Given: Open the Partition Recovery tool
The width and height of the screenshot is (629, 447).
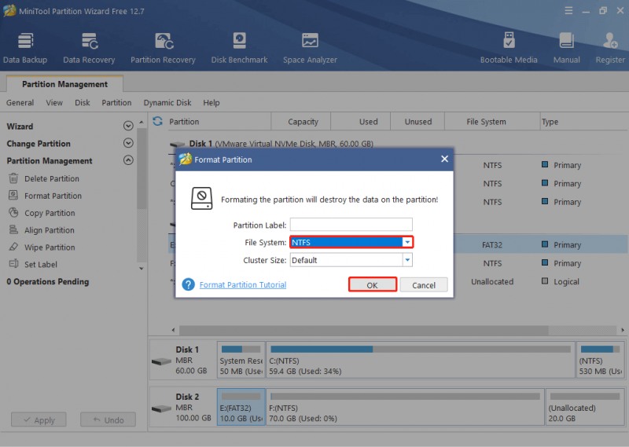Looking at the screenshot, I should [163, 48].
